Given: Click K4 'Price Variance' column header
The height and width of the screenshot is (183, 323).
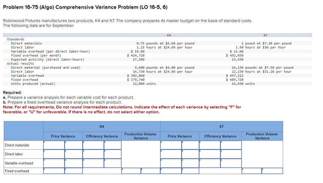Looking at the screenshot, I should [x=63, y=136].
